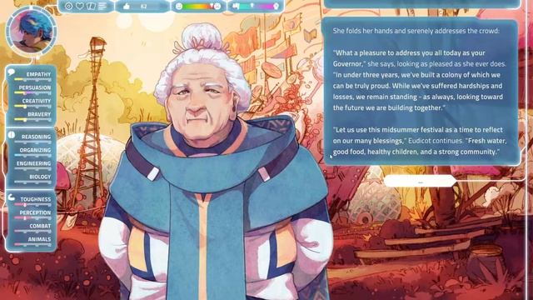Select the Empathy skill
533x300 pixels.
(x=33, y=76)
